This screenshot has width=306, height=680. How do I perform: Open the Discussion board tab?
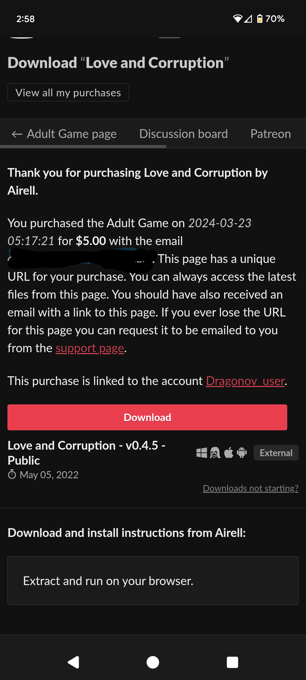[x=183, y=134]
